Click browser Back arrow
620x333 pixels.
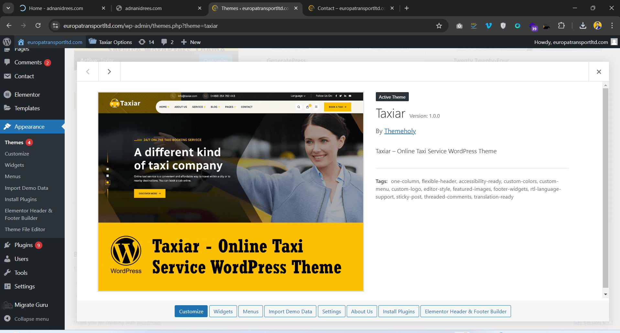click(x=9, y=26)
